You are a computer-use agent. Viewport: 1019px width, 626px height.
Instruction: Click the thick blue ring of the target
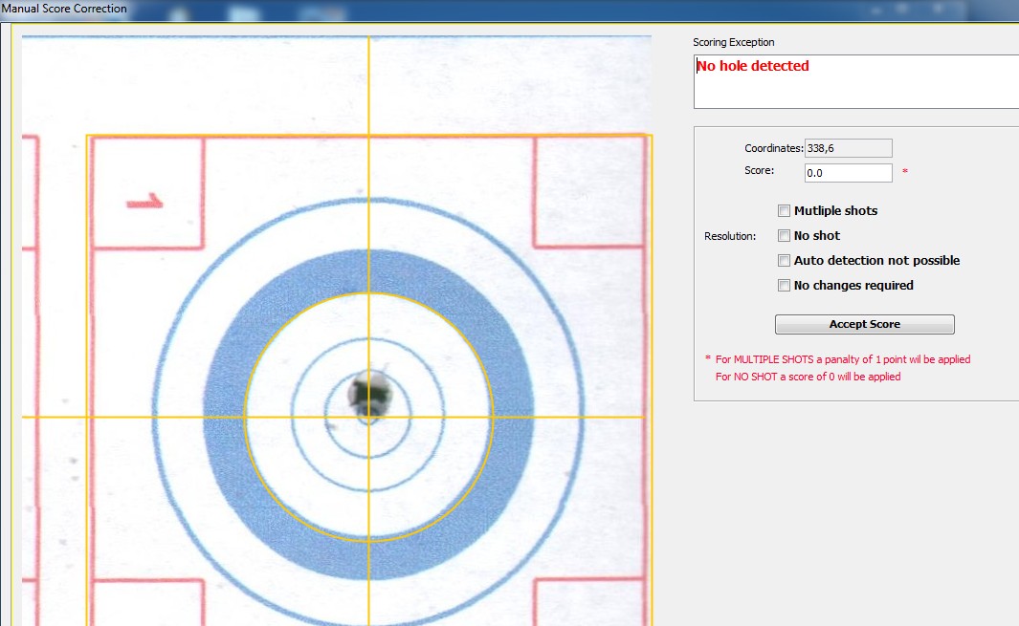pos(225,417)
